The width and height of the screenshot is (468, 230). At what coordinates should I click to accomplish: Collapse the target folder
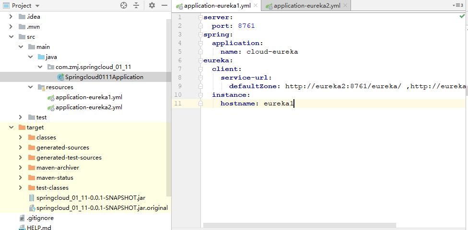11,127
